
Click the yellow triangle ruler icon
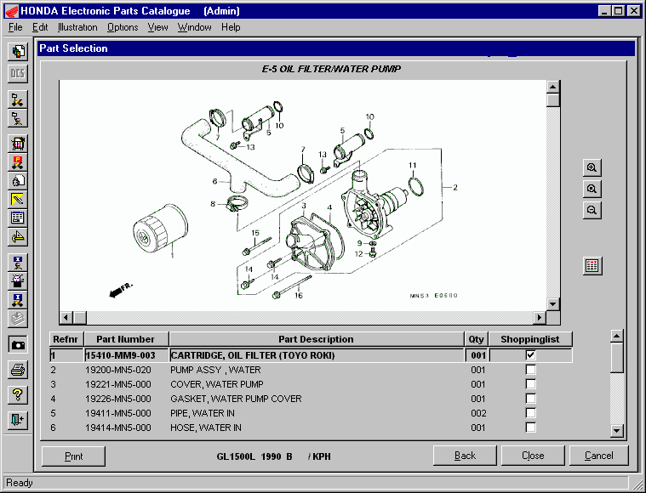point(18,237)
